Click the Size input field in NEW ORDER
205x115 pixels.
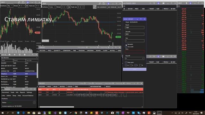pos(135,41)
